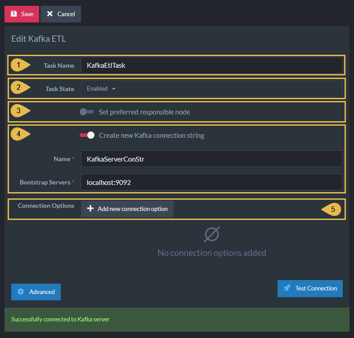The image size is (354, 338).
Task: Click the empty-set icon above no options text
Action: coord(212,234)
